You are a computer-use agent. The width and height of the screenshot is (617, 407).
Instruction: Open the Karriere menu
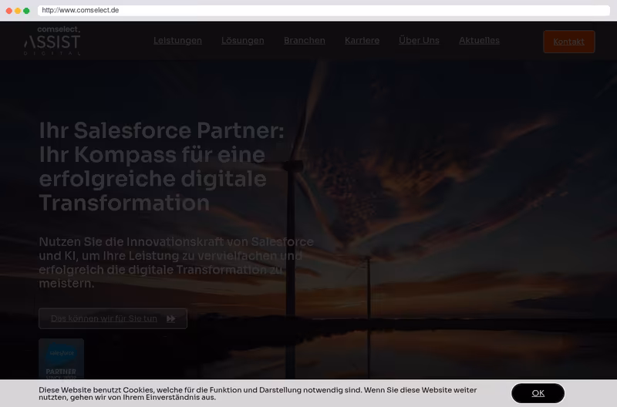[362, 41]
